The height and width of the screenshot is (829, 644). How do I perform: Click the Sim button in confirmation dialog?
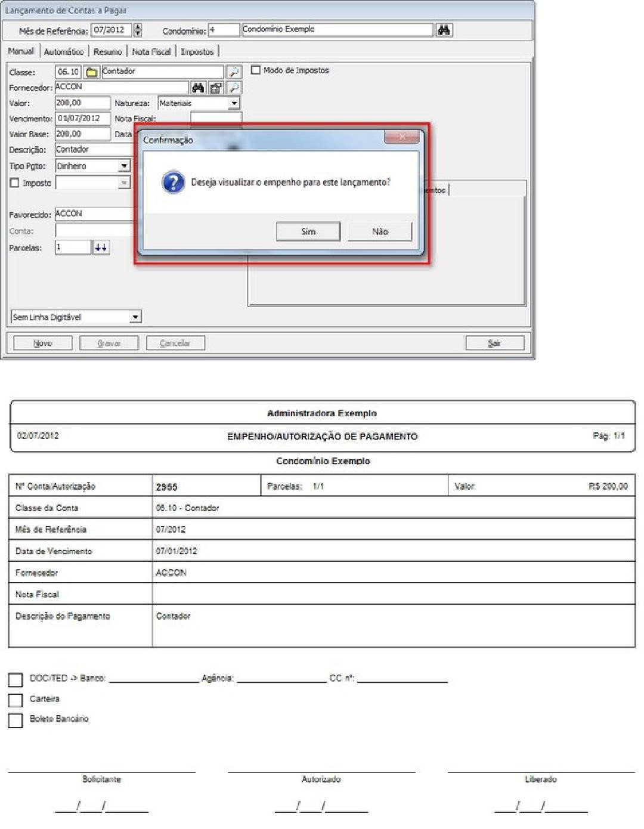[308, 231]
